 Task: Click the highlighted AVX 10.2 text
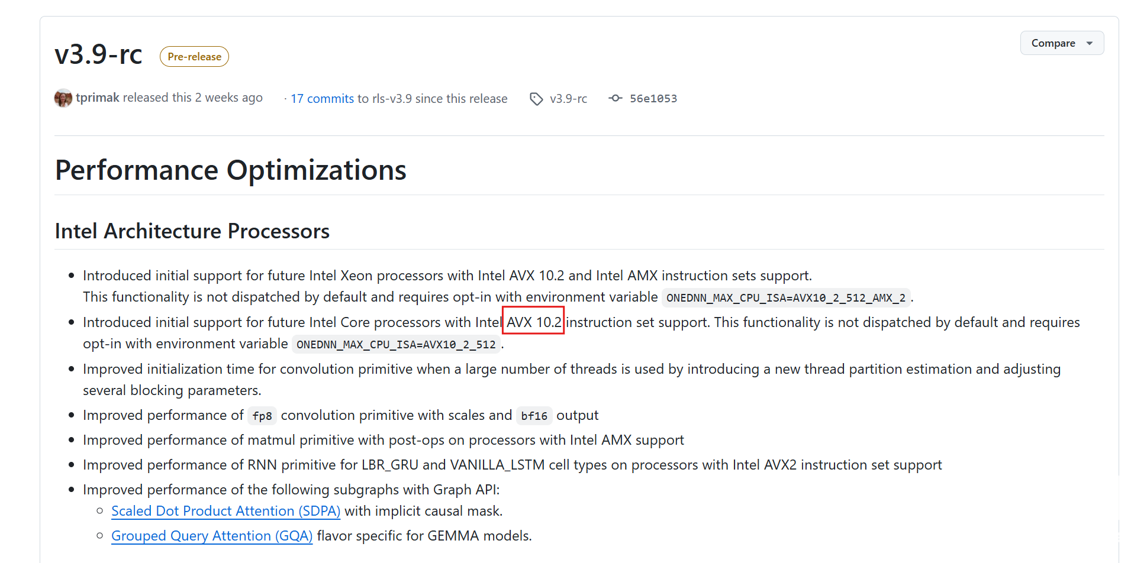[x=533, y=322]
